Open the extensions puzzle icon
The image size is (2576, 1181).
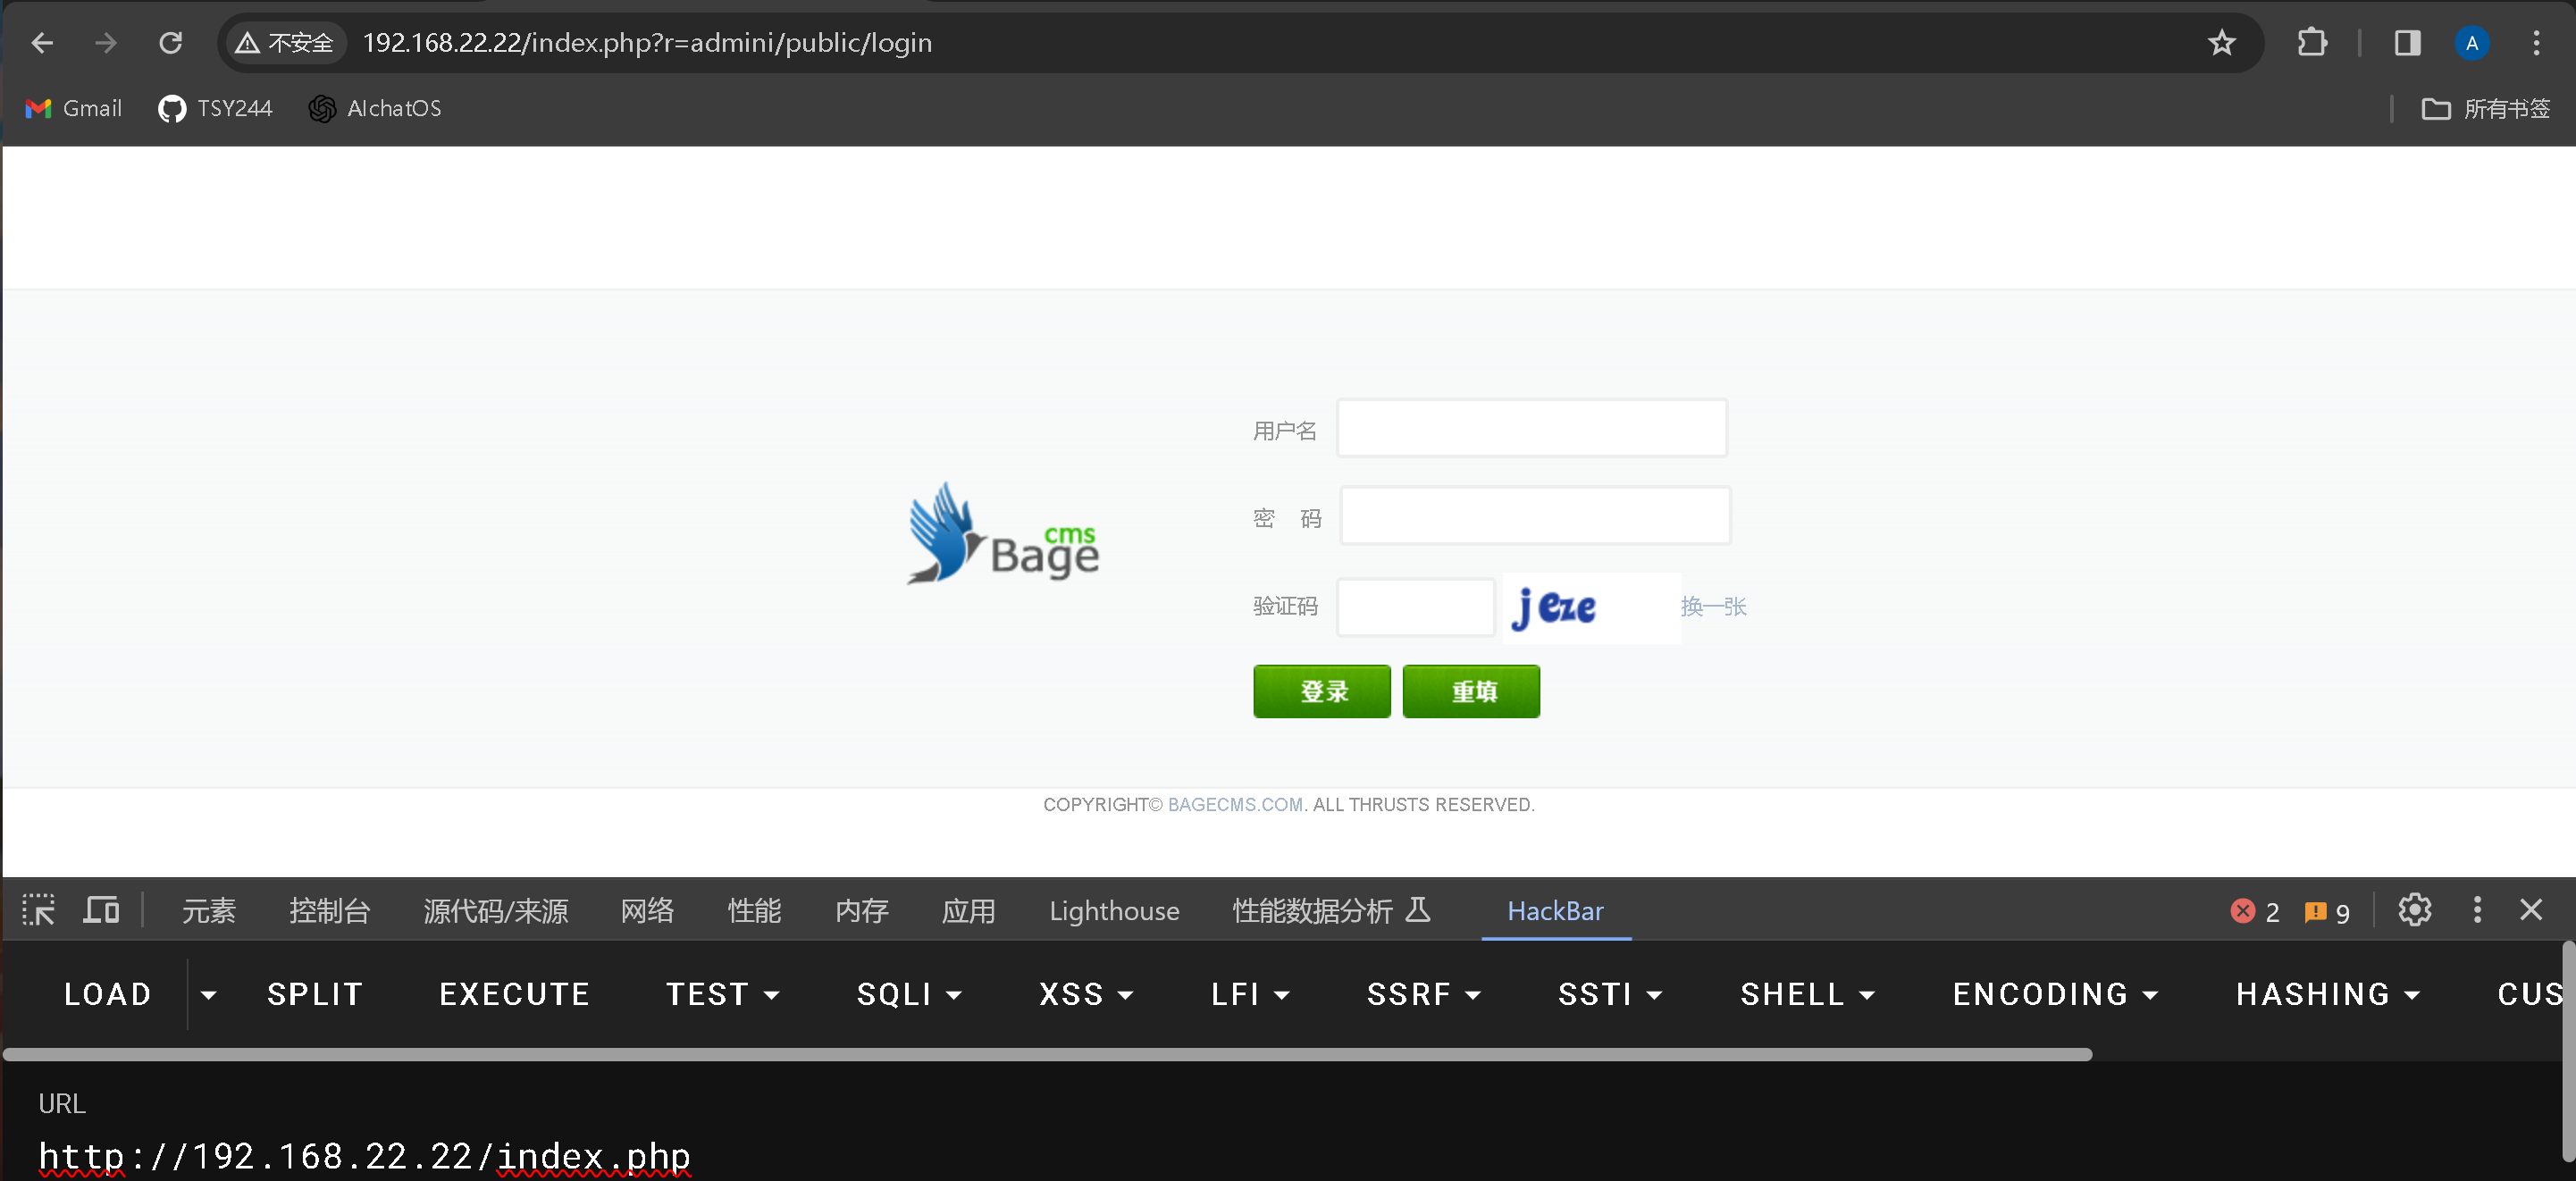click(2311, 43)
